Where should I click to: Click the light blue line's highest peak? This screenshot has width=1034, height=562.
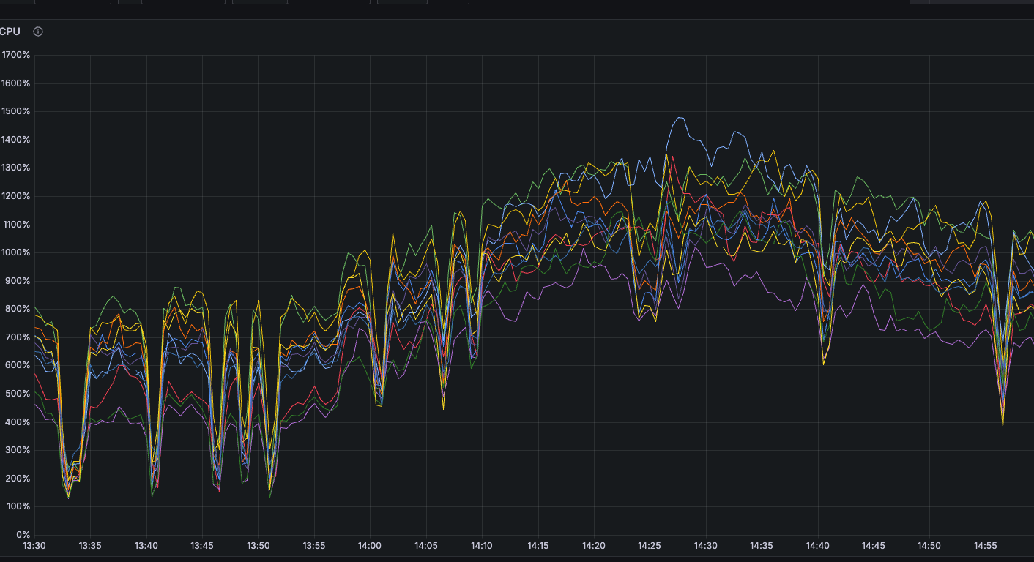pos(679,117)
